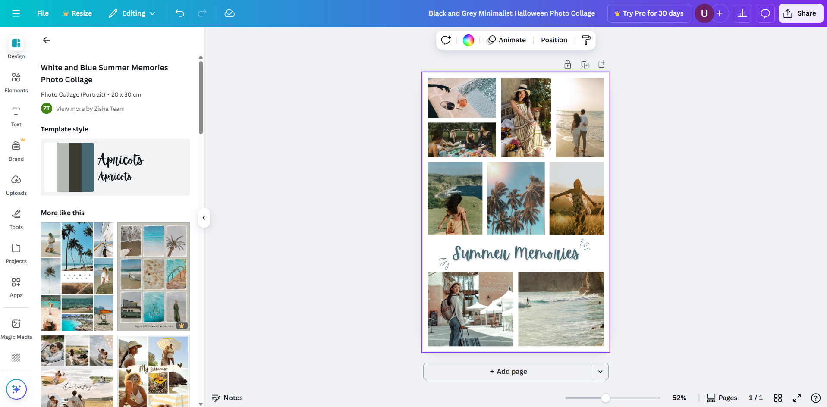
Task: Click the side panel scrollbar
Action: [x=201, y=97]
